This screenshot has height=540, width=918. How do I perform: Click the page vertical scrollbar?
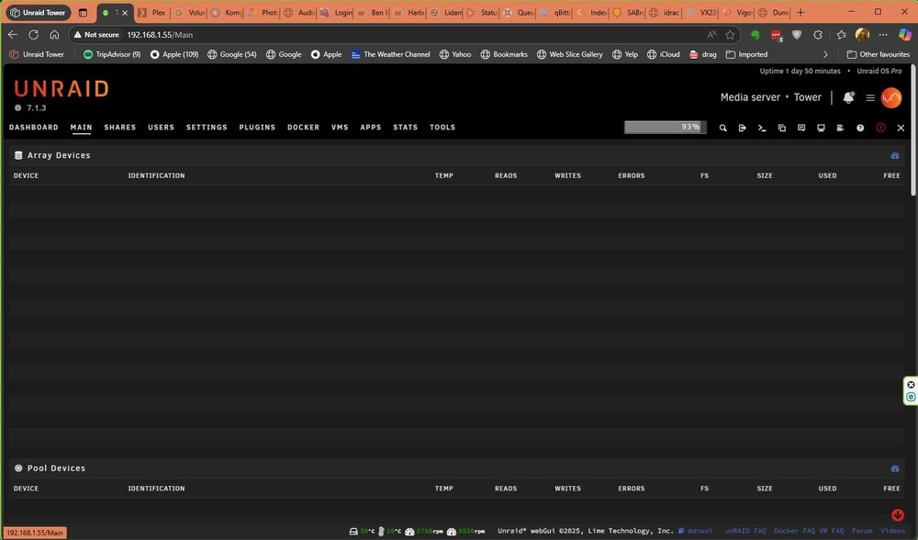[913, 131]
